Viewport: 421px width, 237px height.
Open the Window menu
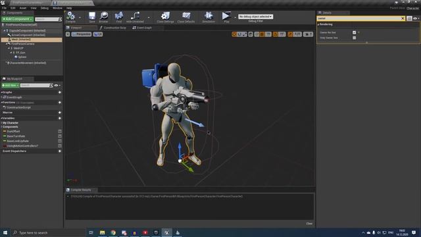pos(57,8)
